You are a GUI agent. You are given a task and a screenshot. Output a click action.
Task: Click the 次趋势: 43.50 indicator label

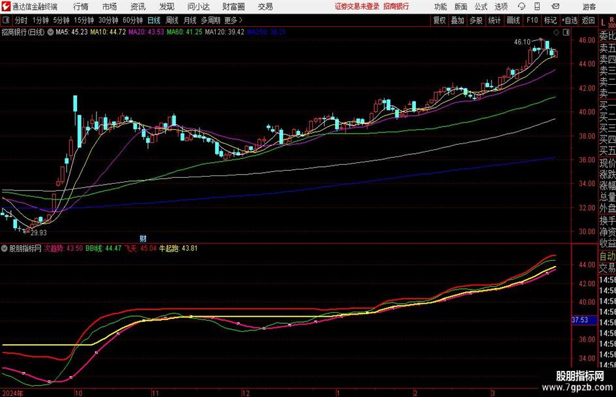click(x=63, y=248)
